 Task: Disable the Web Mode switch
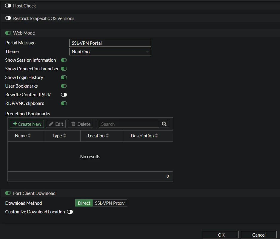(x=8, y=33)
